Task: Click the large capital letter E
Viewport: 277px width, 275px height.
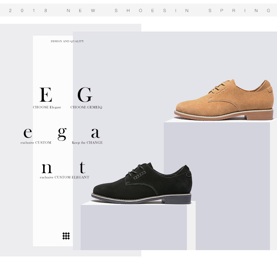Action: pos(46,95)
